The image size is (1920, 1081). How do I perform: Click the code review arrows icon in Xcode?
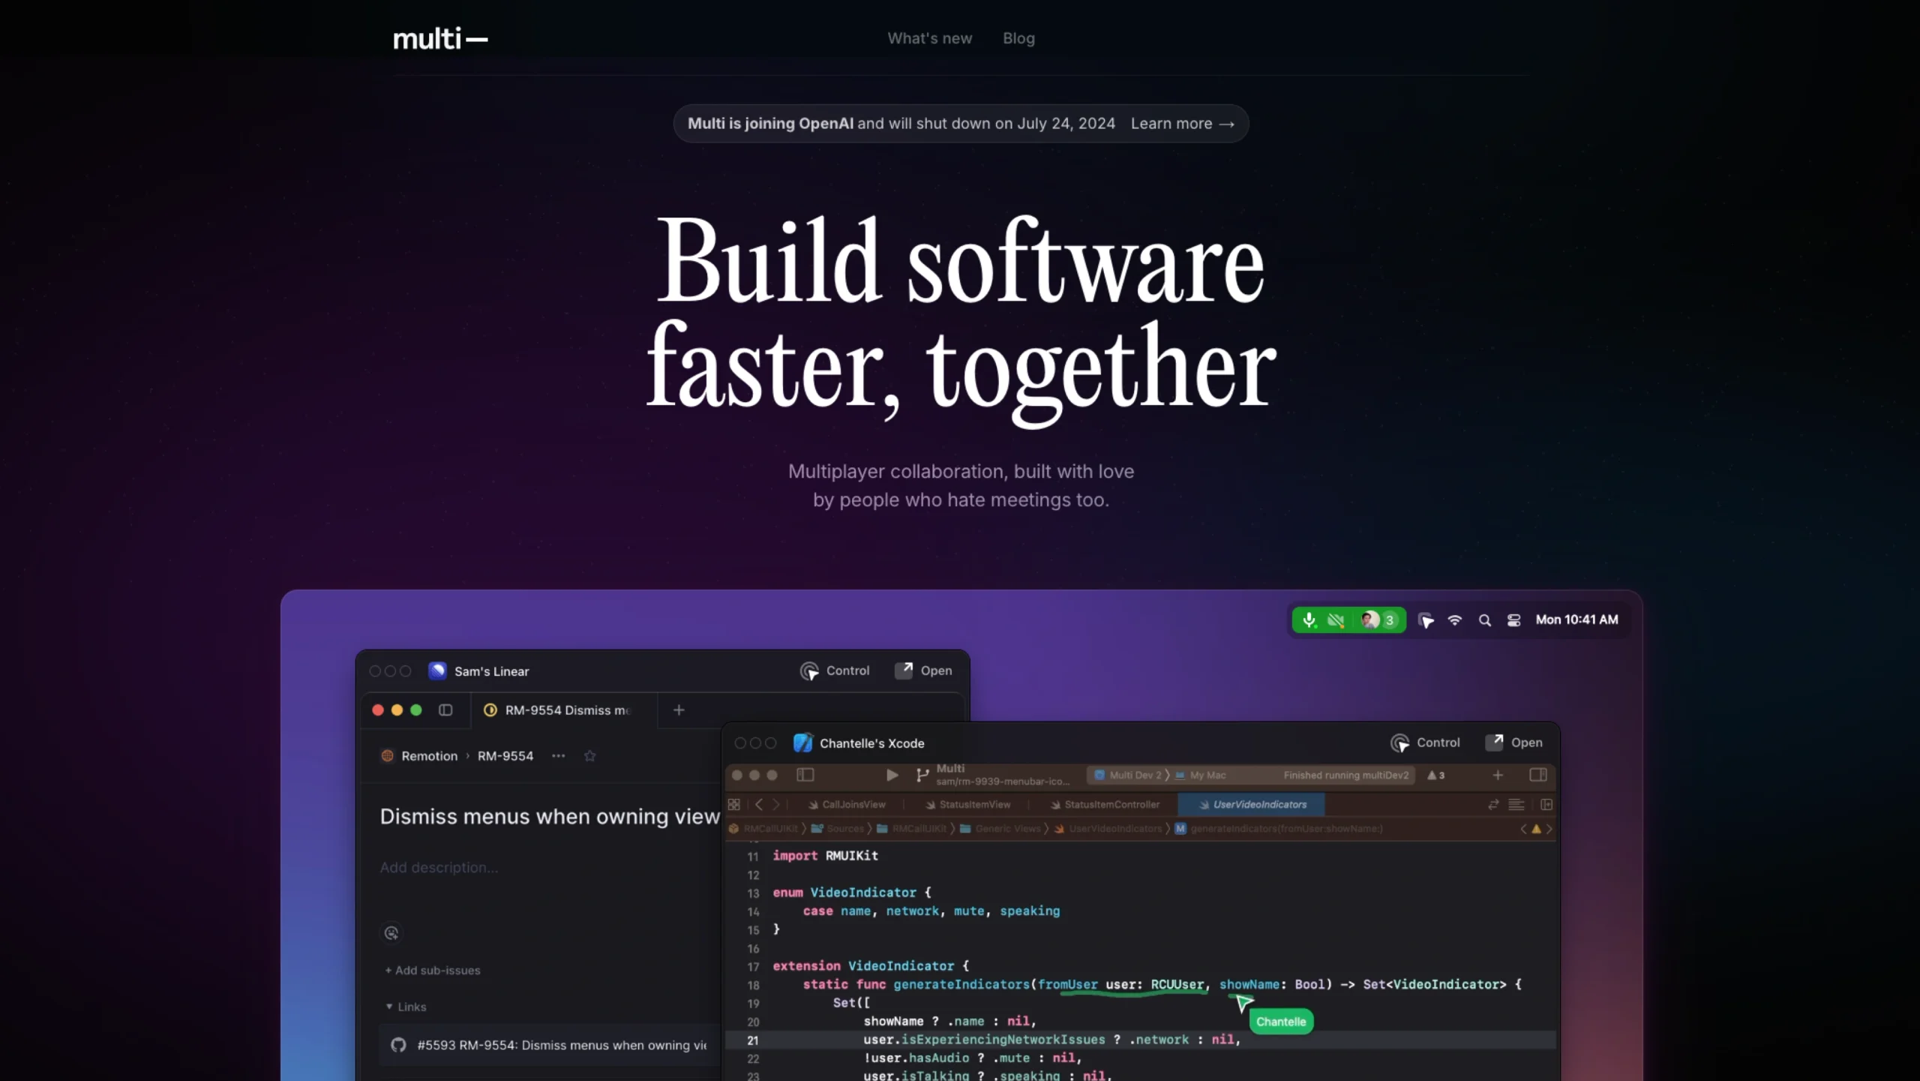click(x=1493, y=804)
